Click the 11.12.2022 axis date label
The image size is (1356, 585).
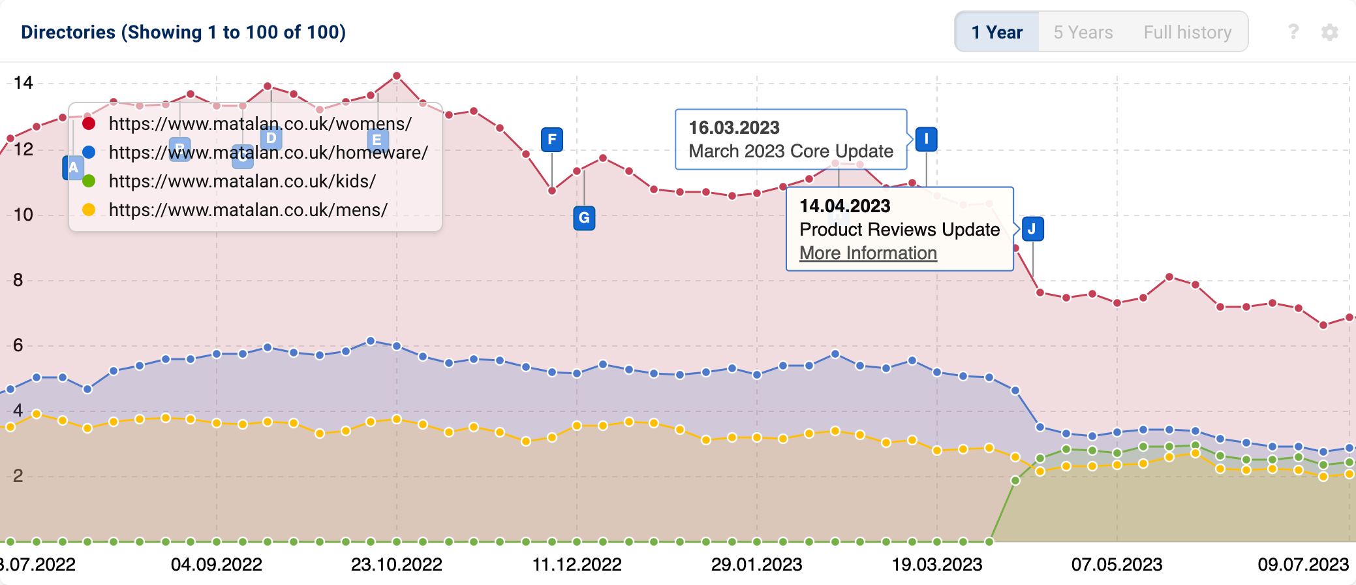click(x=577, y=564)
